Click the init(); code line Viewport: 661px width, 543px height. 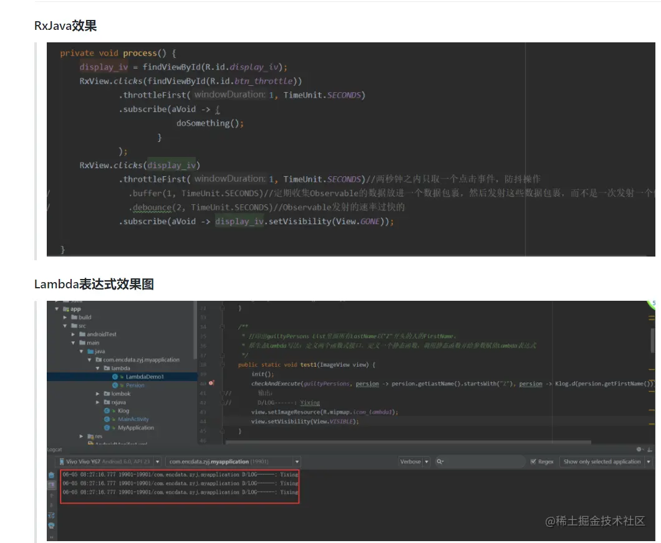[263, 374]
